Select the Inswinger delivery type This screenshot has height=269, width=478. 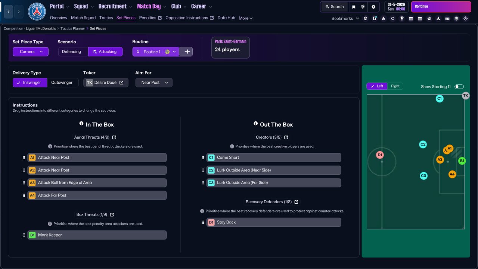(x=30, y=83)
